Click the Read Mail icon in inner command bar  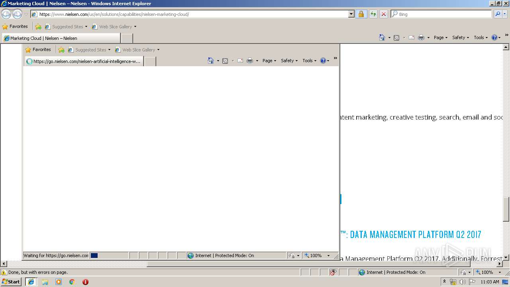240,61
